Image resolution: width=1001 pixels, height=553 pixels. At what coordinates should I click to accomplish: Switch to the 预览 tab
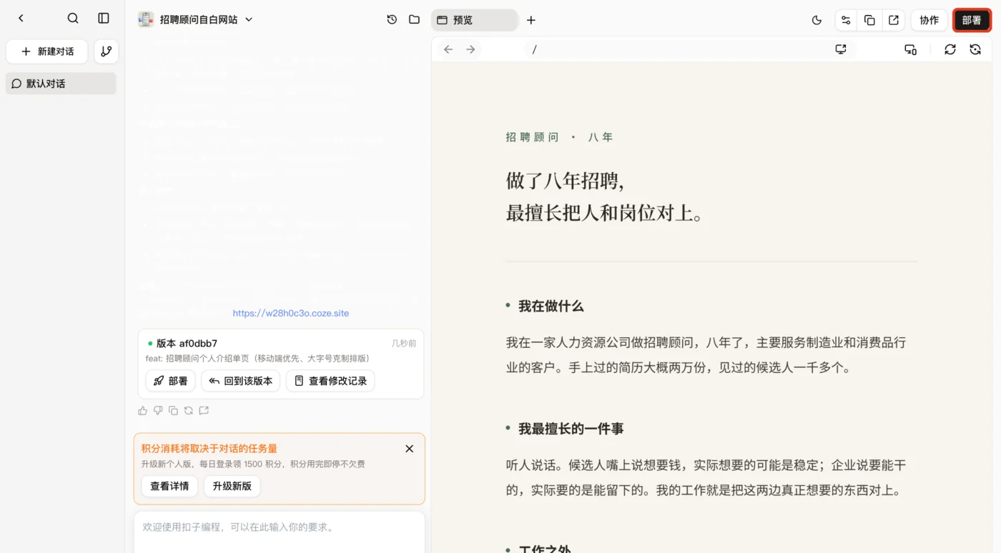(x=474, y=20)
